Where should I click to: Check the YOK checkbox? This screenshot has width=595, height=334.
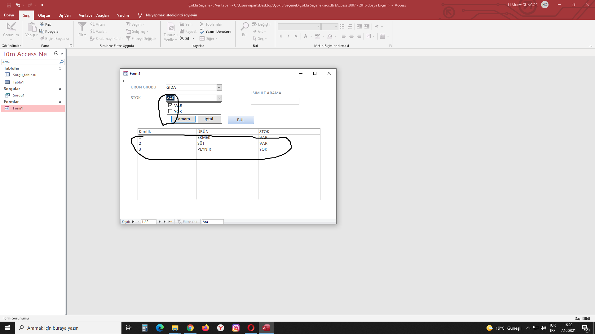tap(170, 111)
